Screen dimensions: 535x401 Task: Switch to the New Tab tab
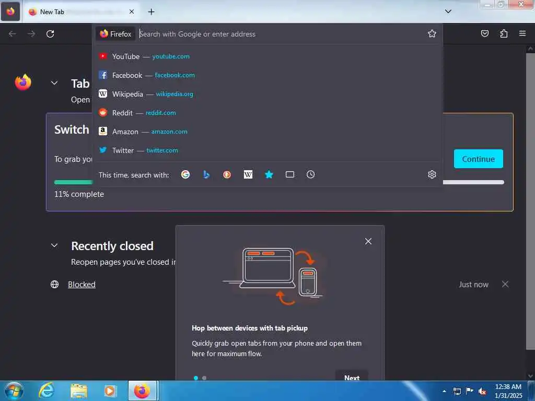[x=81, y=12]
